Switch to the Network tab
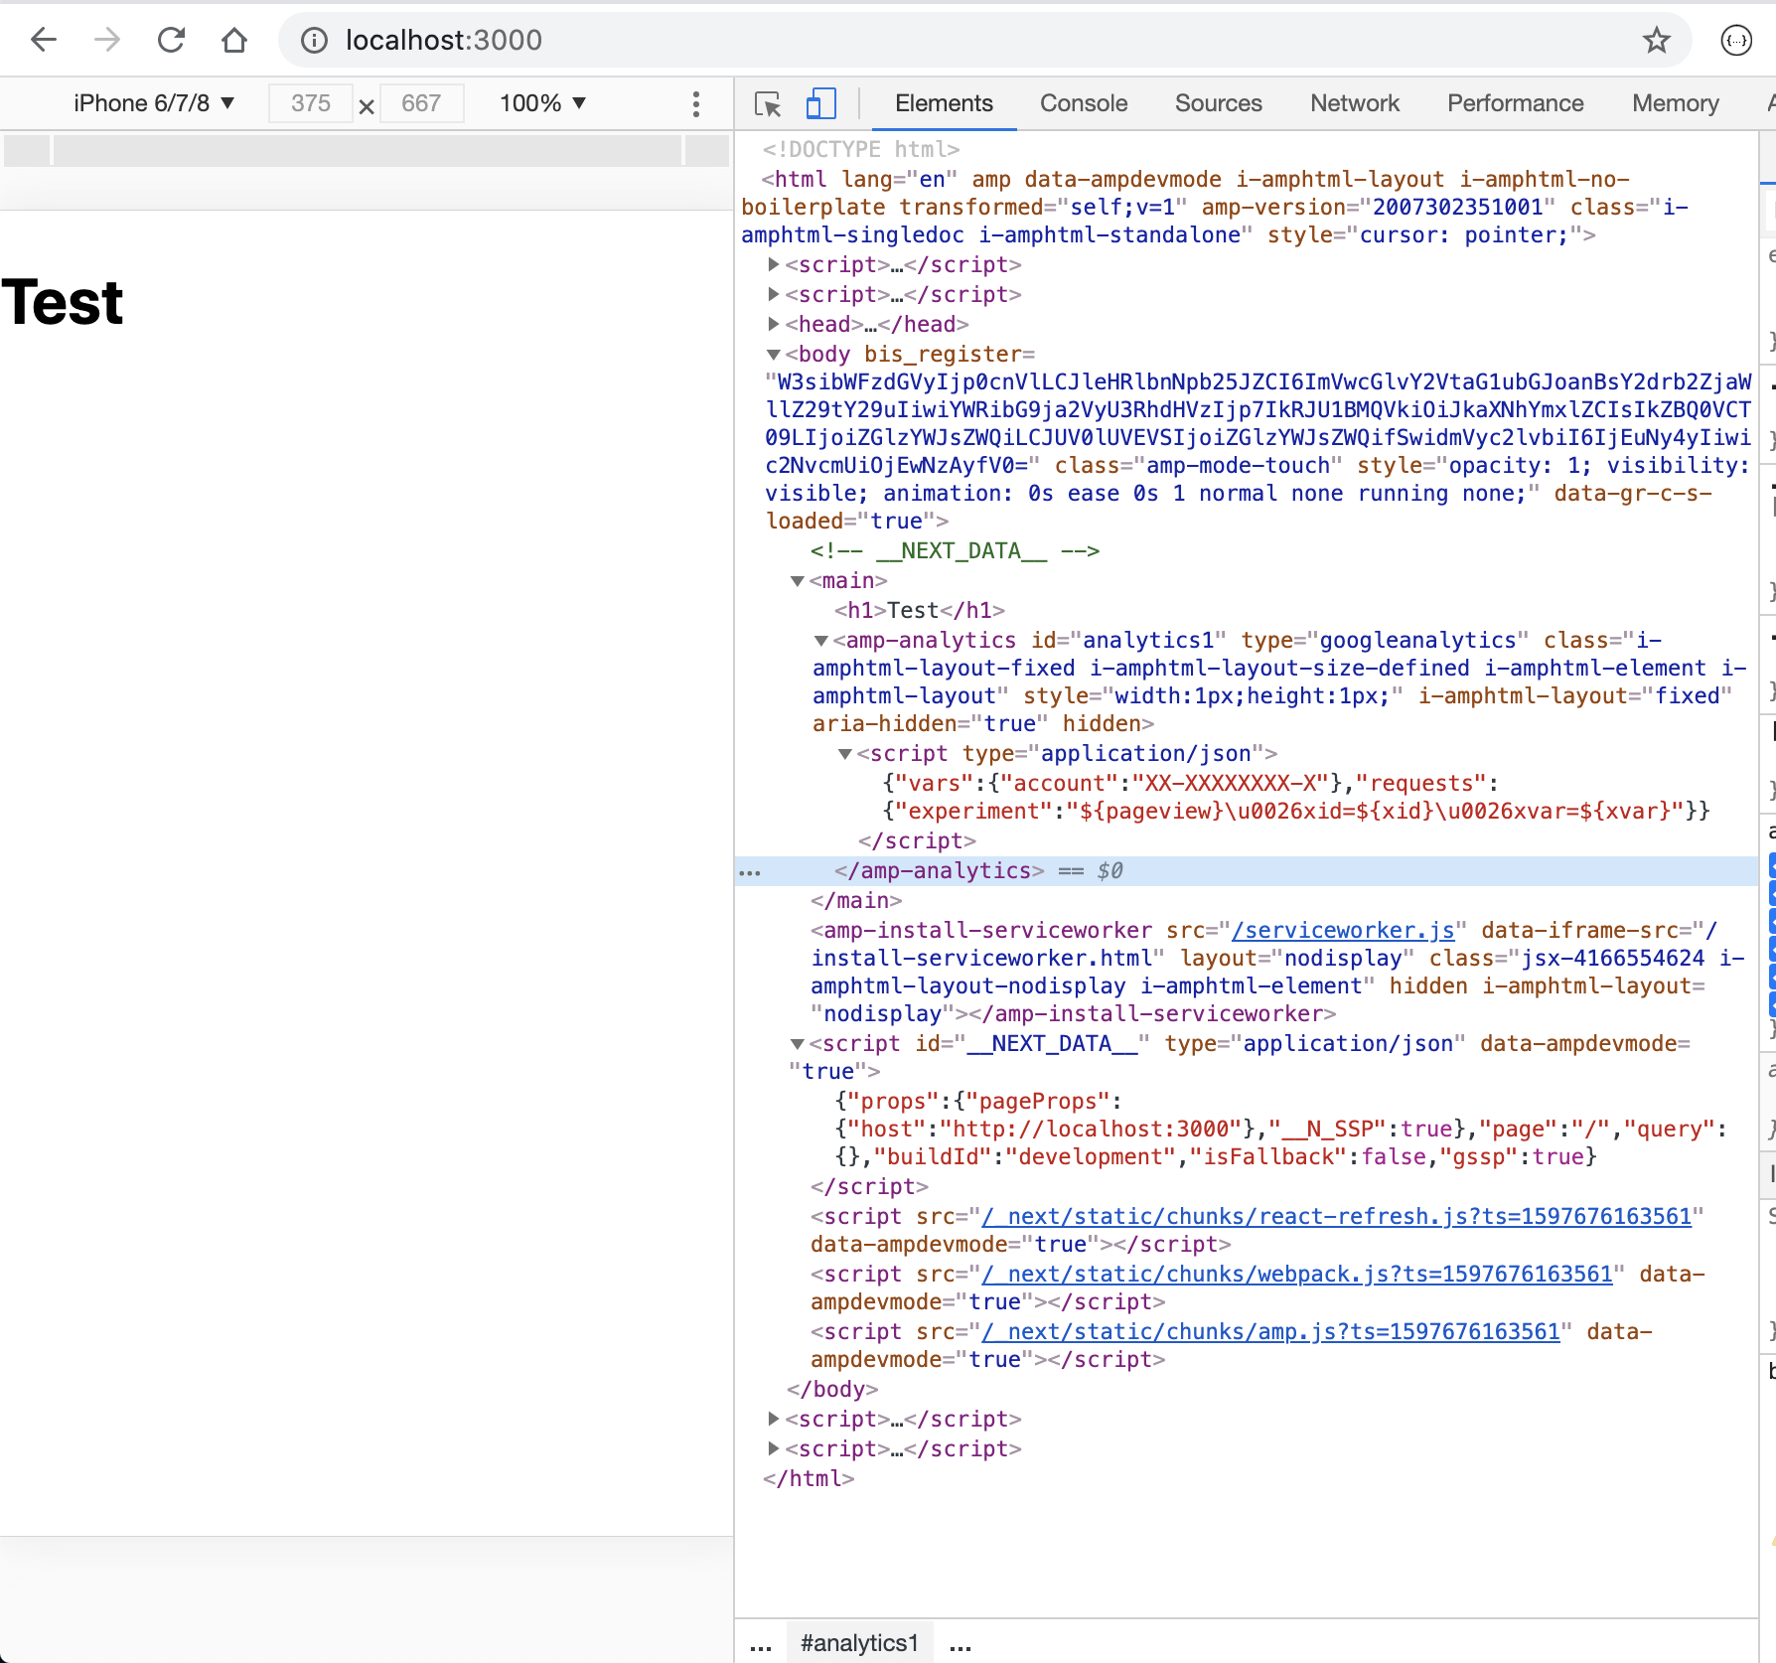 point(1354,103)
